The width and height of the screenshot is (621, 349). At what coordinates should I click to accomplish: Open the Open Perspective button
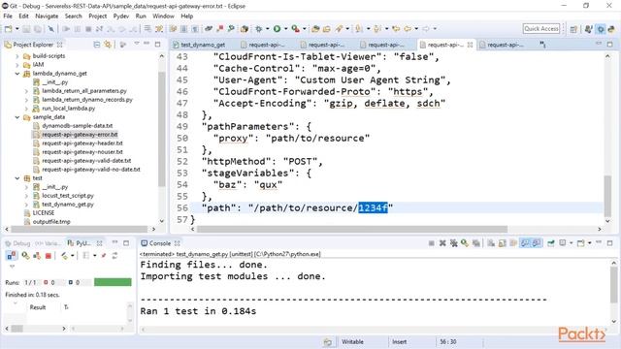click(573, 29)
